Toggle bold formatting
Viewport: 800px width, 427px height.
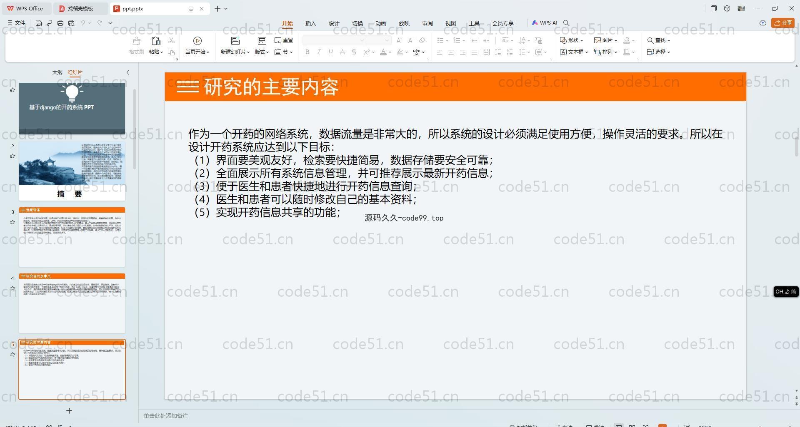(x=307, y=52)
